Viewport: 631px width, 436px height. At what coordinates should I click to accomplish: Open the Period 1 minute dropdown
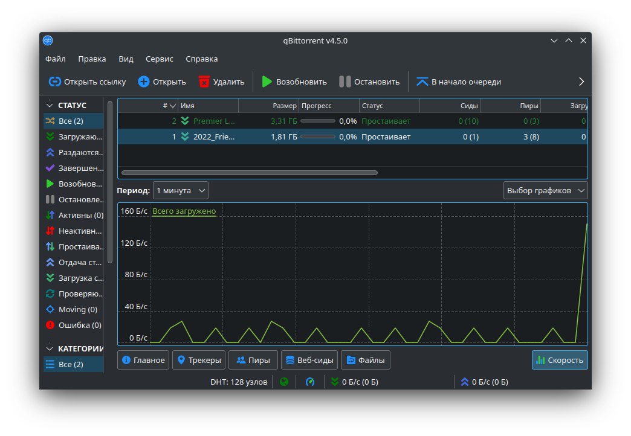[x=180, y=190]
